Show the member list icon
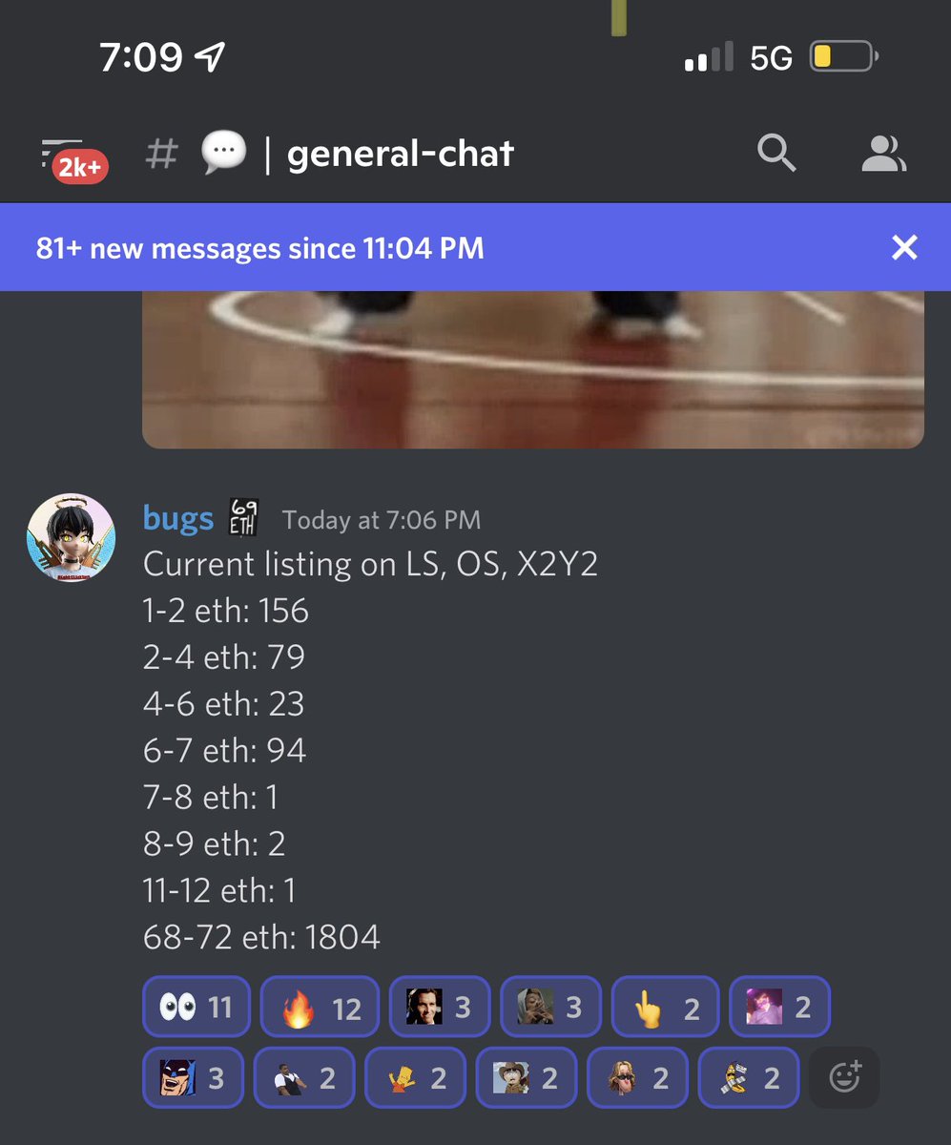This screenshot has height=1145, width=951. (x=883, y=153)
